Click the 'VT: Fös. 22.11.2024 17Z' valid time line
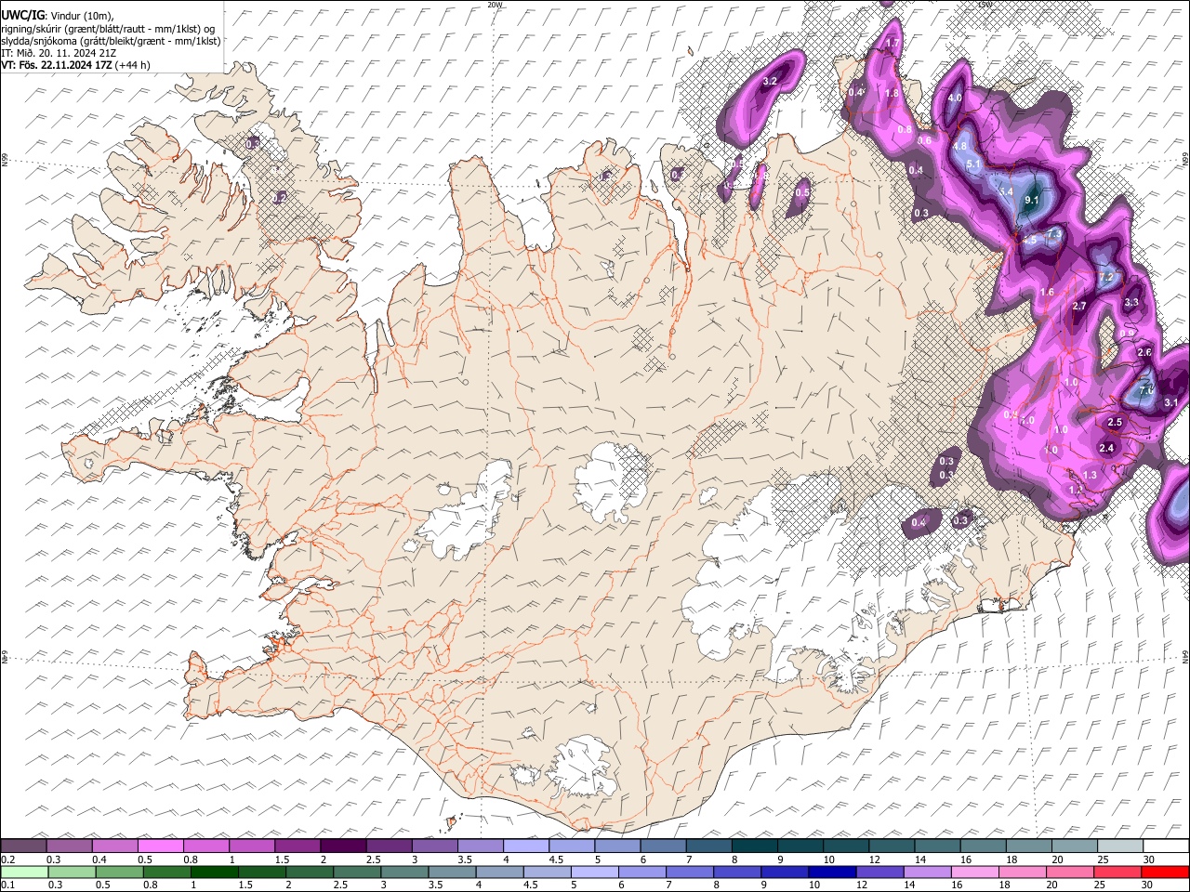Screen dimensions: 1190x892 click(57, 65)
